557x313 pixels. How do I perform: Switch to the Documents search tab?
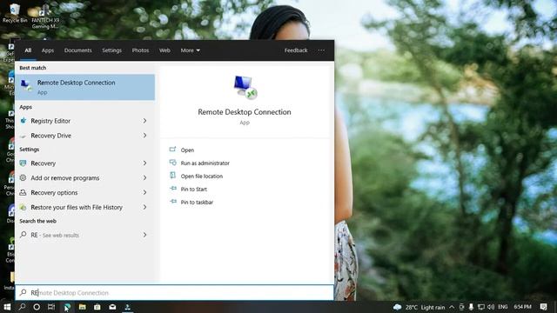tap(77, 50)
